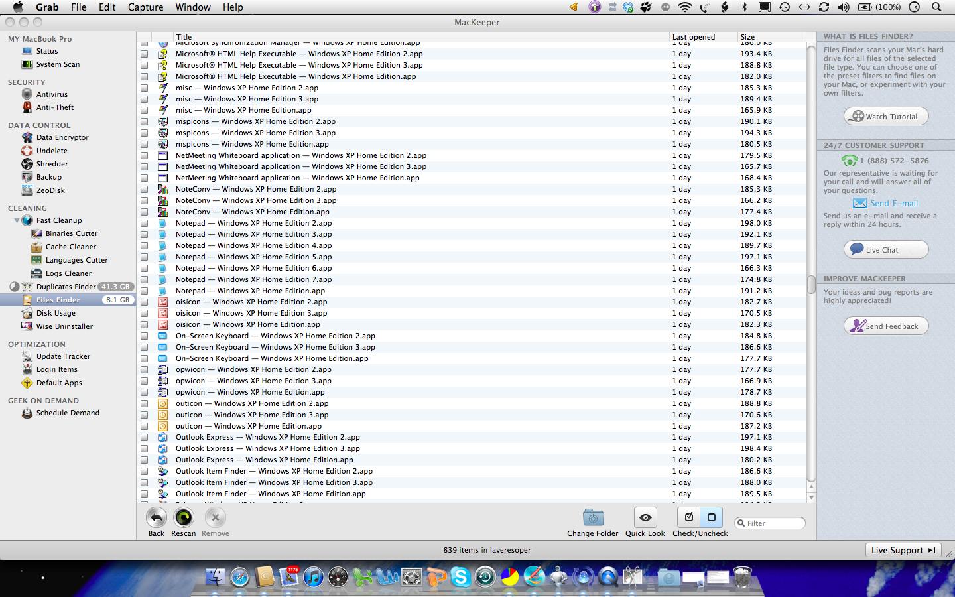Open the Capture menu
955x597 pixels.
[x=145, y=7]
